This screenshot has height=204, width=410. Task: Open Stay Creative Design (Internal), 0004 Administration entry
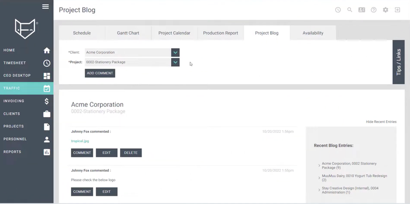pyautogui.click(x=350, y=190)
